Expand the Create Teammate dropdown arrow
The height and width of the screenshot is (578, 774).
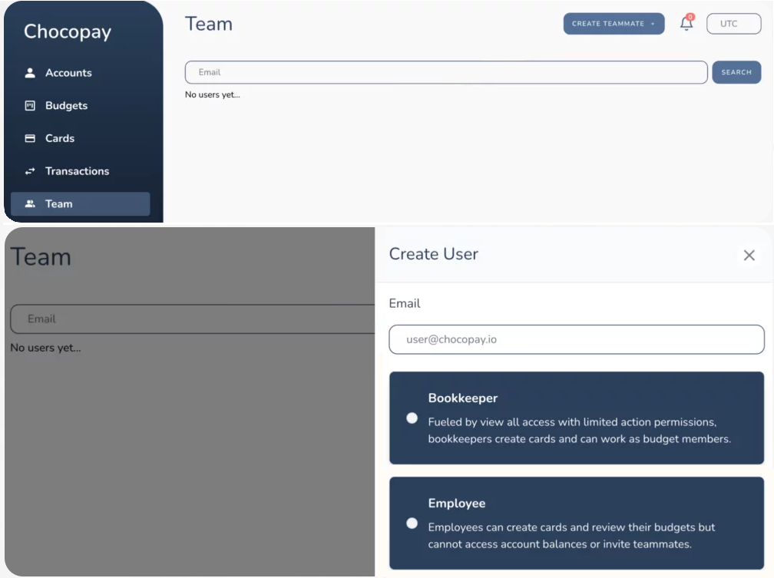pos(653,24)
